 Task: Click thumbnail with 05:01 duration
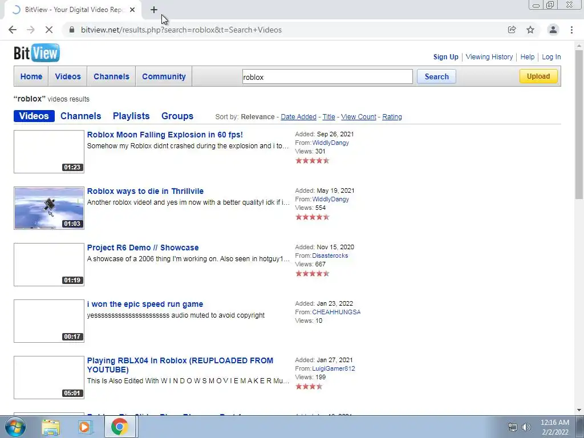49,378
